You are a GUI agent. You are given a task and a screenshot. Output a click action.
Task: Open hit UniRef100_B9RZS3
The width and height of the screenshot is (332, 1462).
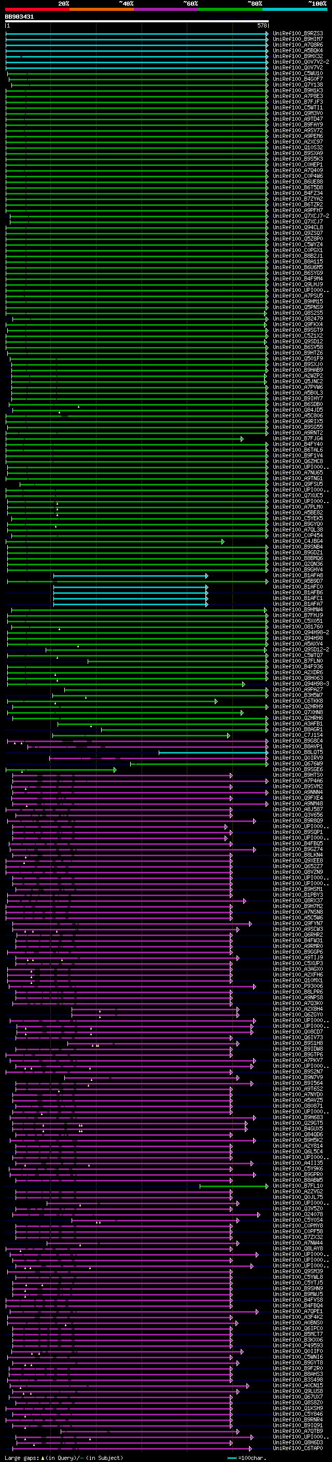[298, 34]
